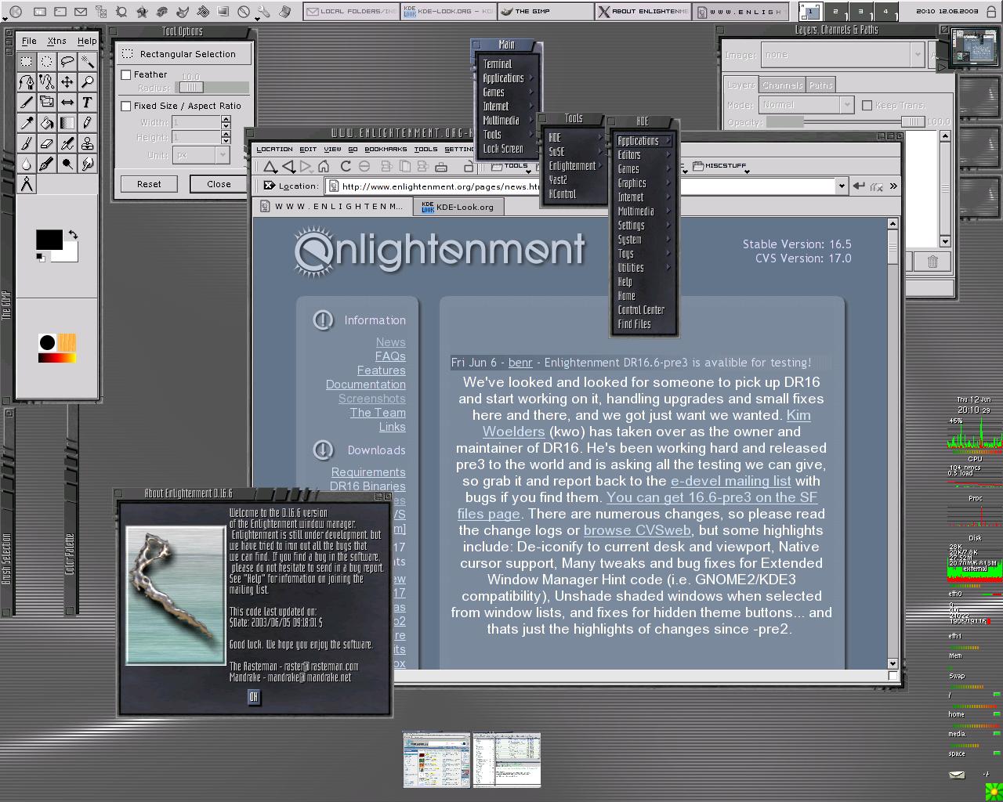Screen dimensions: 1003x802
Task: Open the Image selector dropdown in Layers dialog
Action: point(843,55)
